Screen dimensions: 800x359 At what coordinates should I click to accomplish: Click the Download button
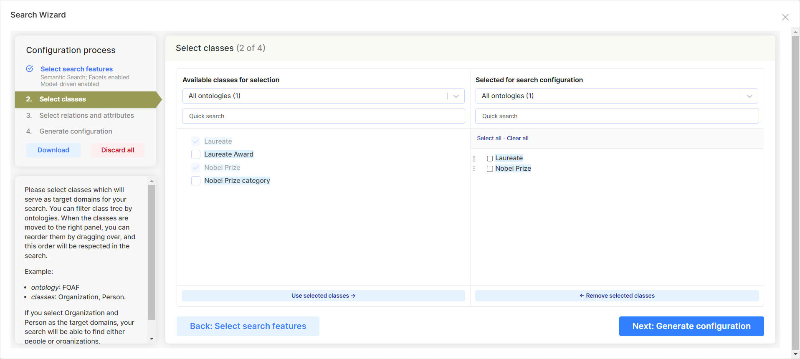click(x=53, y=150)
